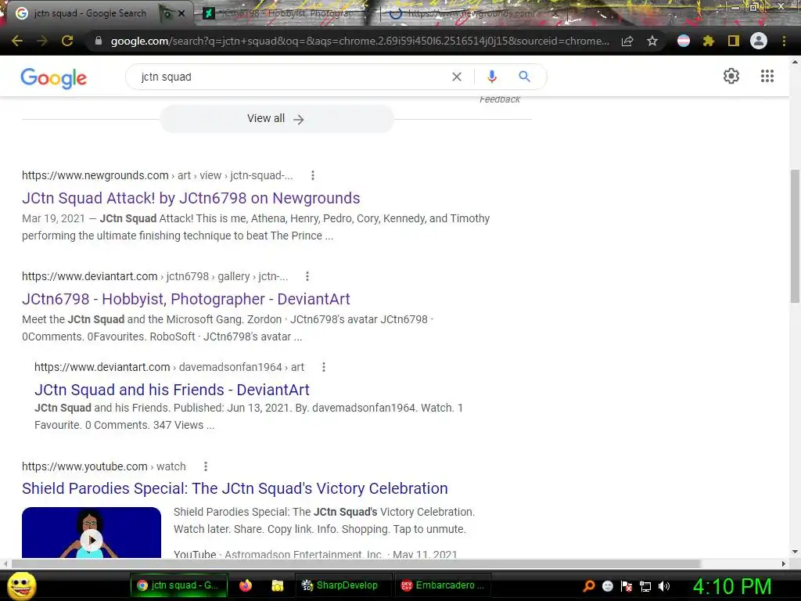Open the file folder taskbar icon
801x601 pixels.
(278, 585)
